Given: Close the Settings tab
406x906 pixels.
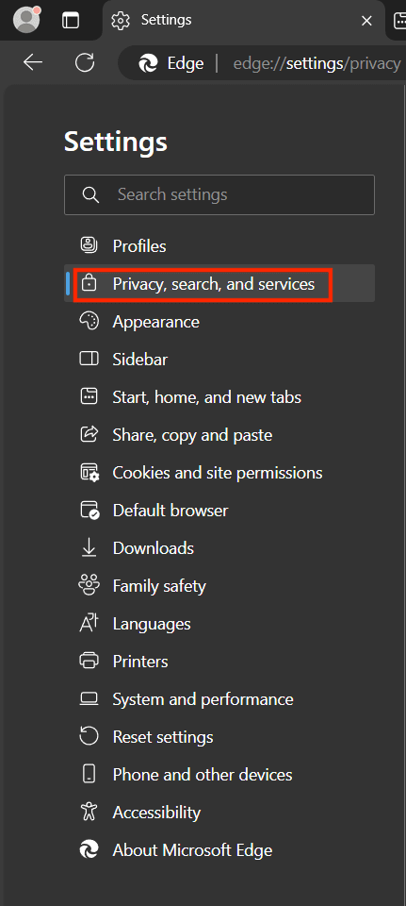Looking at the screenshot, I should pyautogui.click(x=366, y=21).
